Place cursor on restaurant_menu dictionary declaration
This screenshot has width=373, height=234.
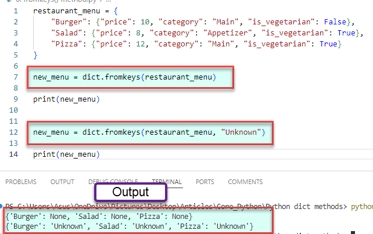[64, 11]
